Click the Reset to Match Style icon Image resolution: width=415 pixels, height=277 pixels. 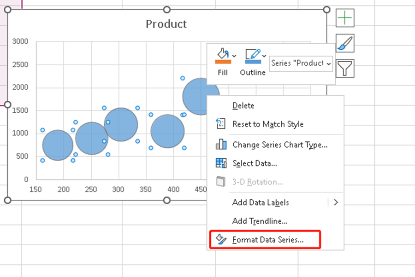pyautogui.click(x=221, y=124)
